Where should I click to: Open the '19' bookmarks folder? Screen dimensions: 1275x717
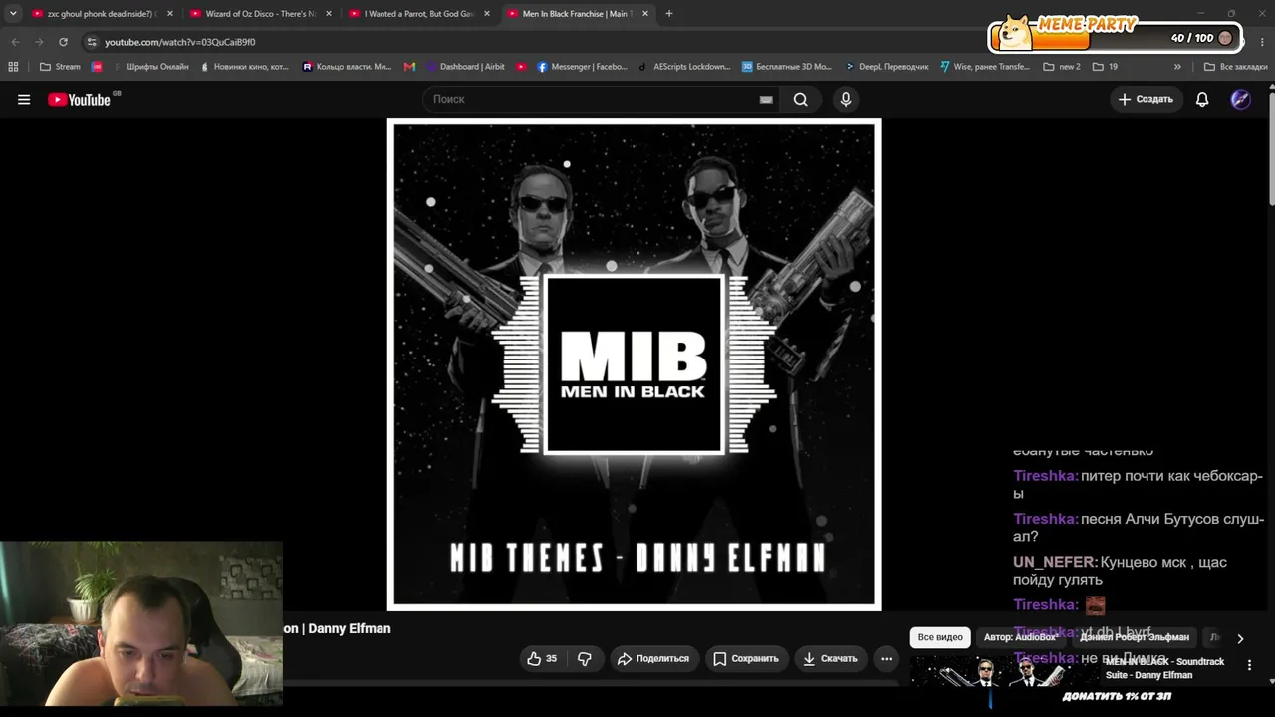tap(1105, 67)
